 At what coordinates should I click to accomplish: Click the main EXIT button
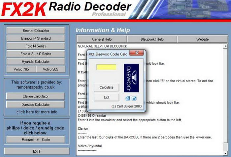click(x=37, y=151)
